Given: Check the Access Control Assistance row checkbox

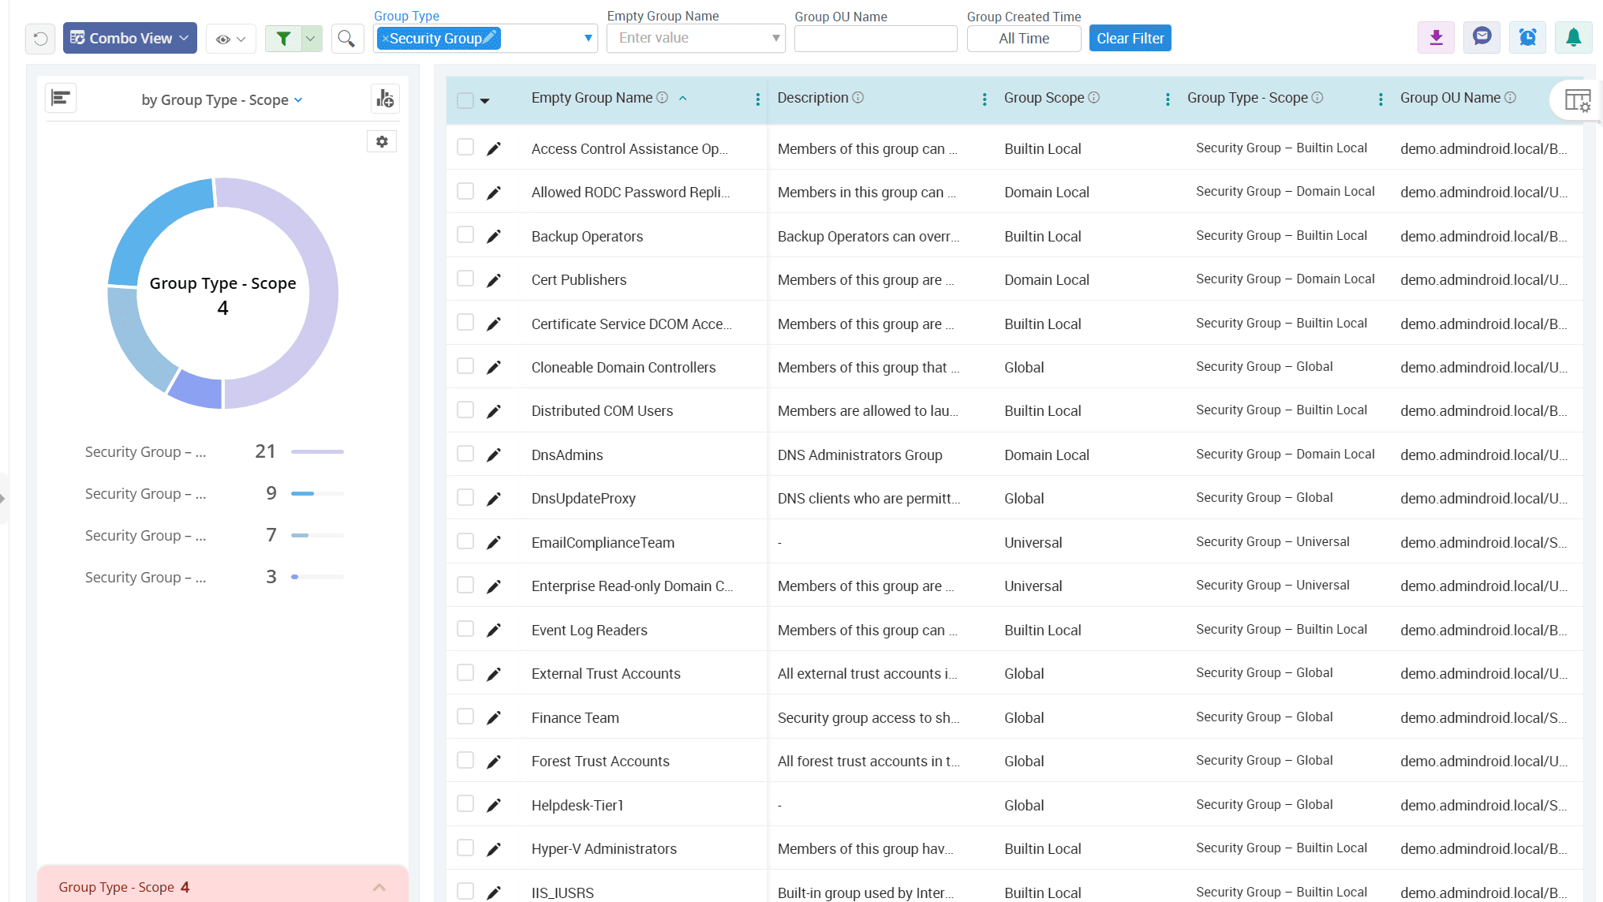Looking at the screenshot, I should [x=465, y=148].
